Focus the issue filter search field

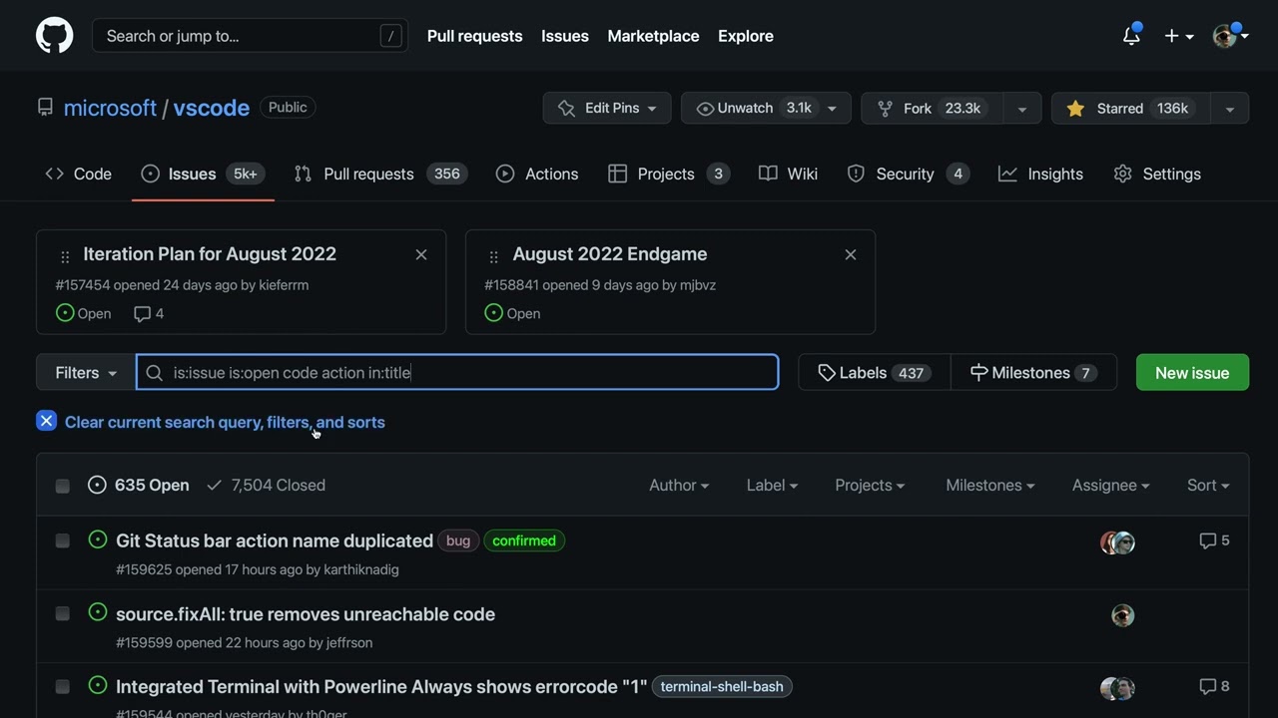click(457, 372)
